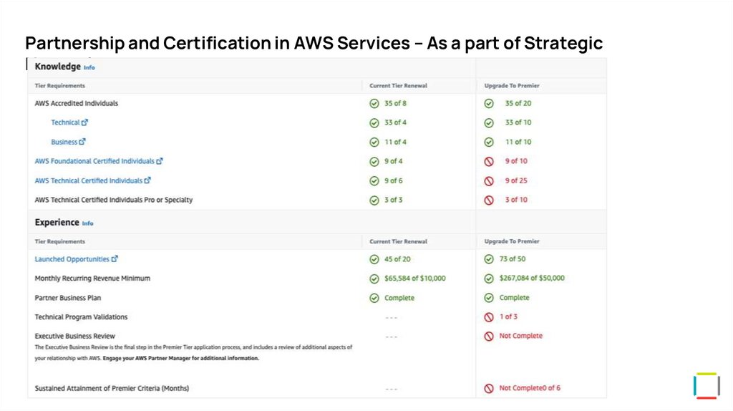Click red icon beside Not Complete status
The width and height of the screenshot is (733, 411).
[x=489, y=336]
